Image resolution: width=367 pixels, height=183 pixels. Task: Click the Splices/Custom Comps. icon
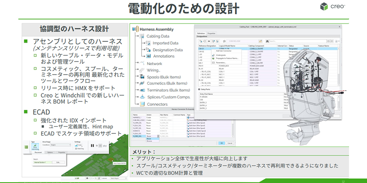[141, 97]
